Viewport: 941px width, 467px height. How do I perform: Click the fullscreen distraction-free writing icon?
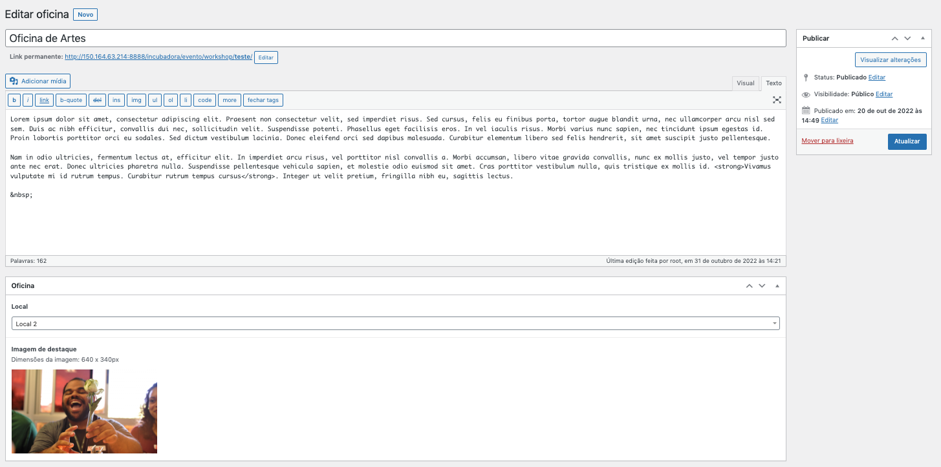pos(777,100)
